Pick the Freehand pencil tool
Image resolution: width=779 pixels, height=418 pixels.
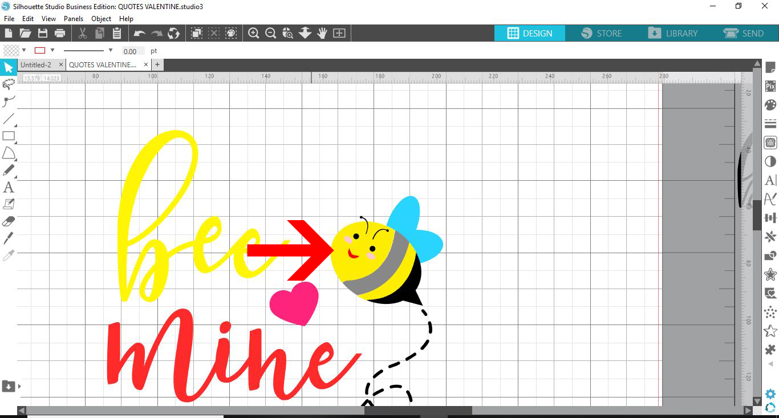pyautogui.click(x=8, y=170)
